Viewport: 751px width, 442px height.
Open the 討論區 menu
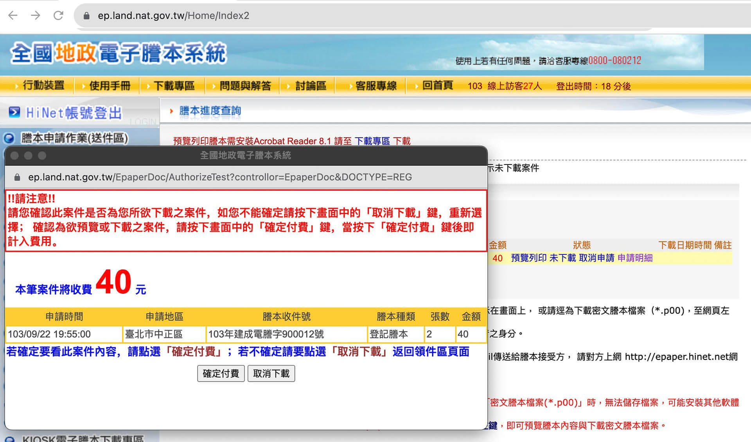(311, 86)
